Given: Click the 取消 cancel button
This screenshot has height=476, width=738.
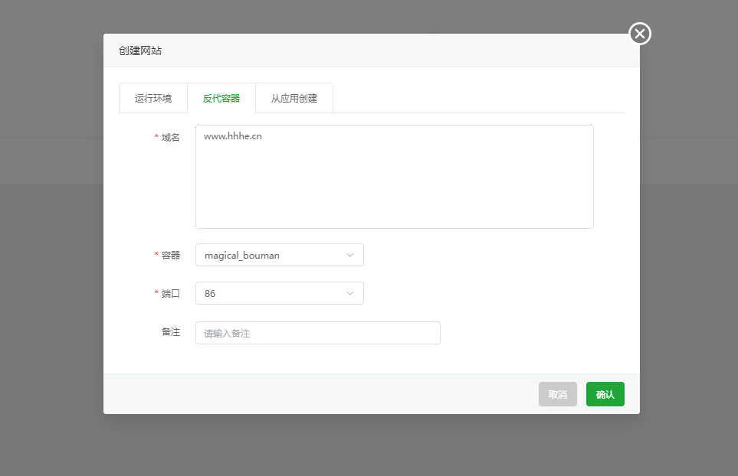Looking at the screenshot, I should pyautogui.click(x=558, y=394).
